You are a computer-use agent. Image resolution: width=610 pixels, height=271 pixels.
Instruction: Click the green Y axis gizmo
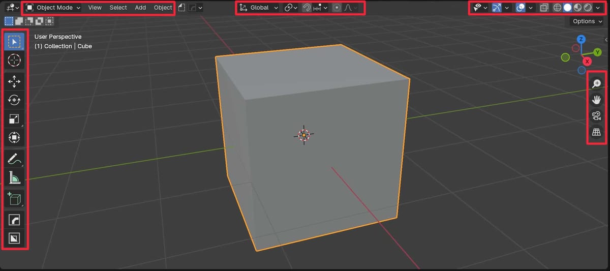[x=598, y=52]
